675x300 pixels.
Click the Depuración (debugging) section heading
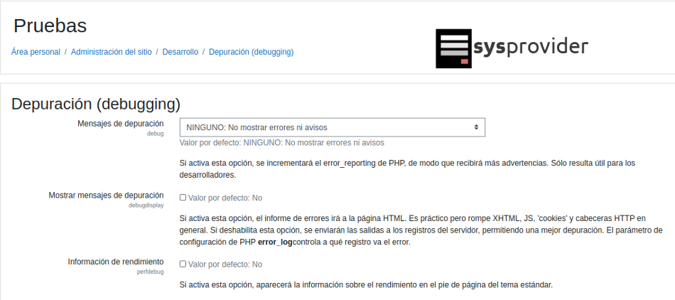point(96,104)
